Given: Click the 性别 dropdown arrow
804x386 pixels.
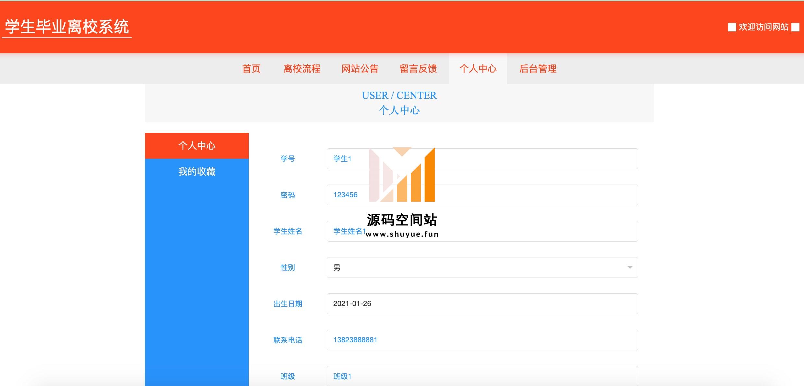Looking at the screenshot, I should click(x=630, y=267).
